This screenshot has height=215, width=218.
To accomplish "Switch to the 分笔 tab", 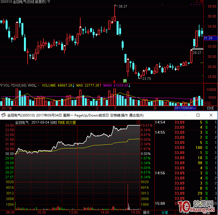I will pyautogui.click(x=164, y=212).
